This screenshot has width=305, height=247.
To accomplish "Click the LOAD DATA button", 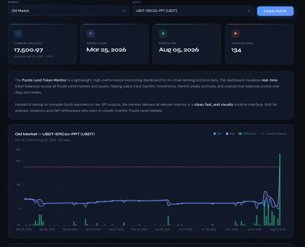I will tap(275, 11).
